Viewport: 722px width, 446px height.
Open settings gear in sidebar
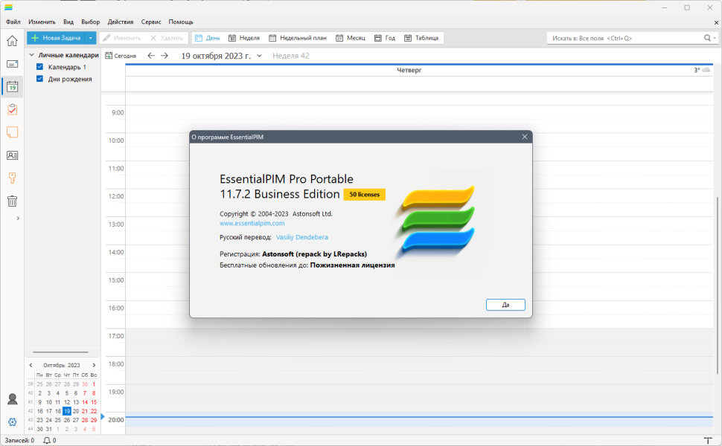[12, 422]
